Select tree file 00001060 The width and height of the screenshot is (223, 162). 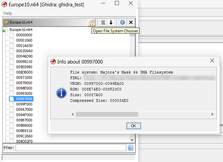pyautogui.click(x=24, y=40)
